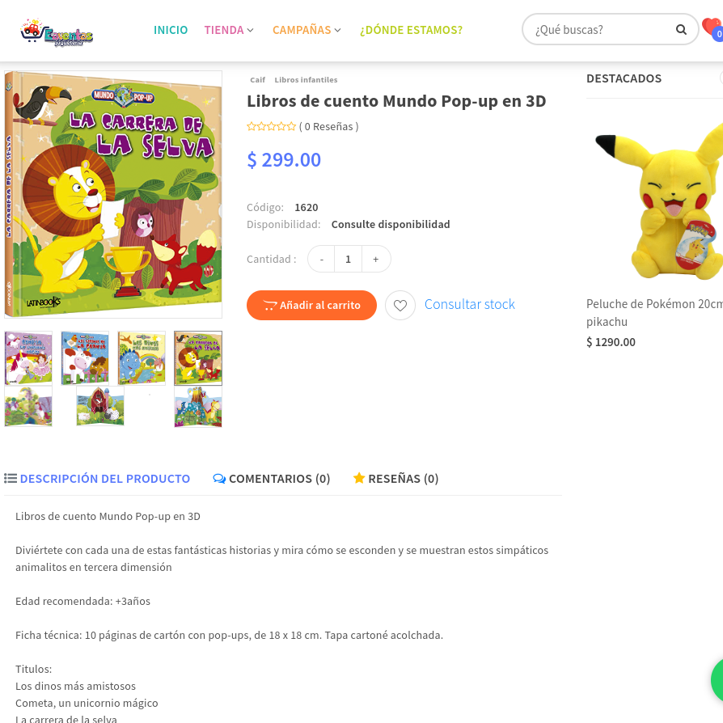Click the Consultar stock link

469,304
